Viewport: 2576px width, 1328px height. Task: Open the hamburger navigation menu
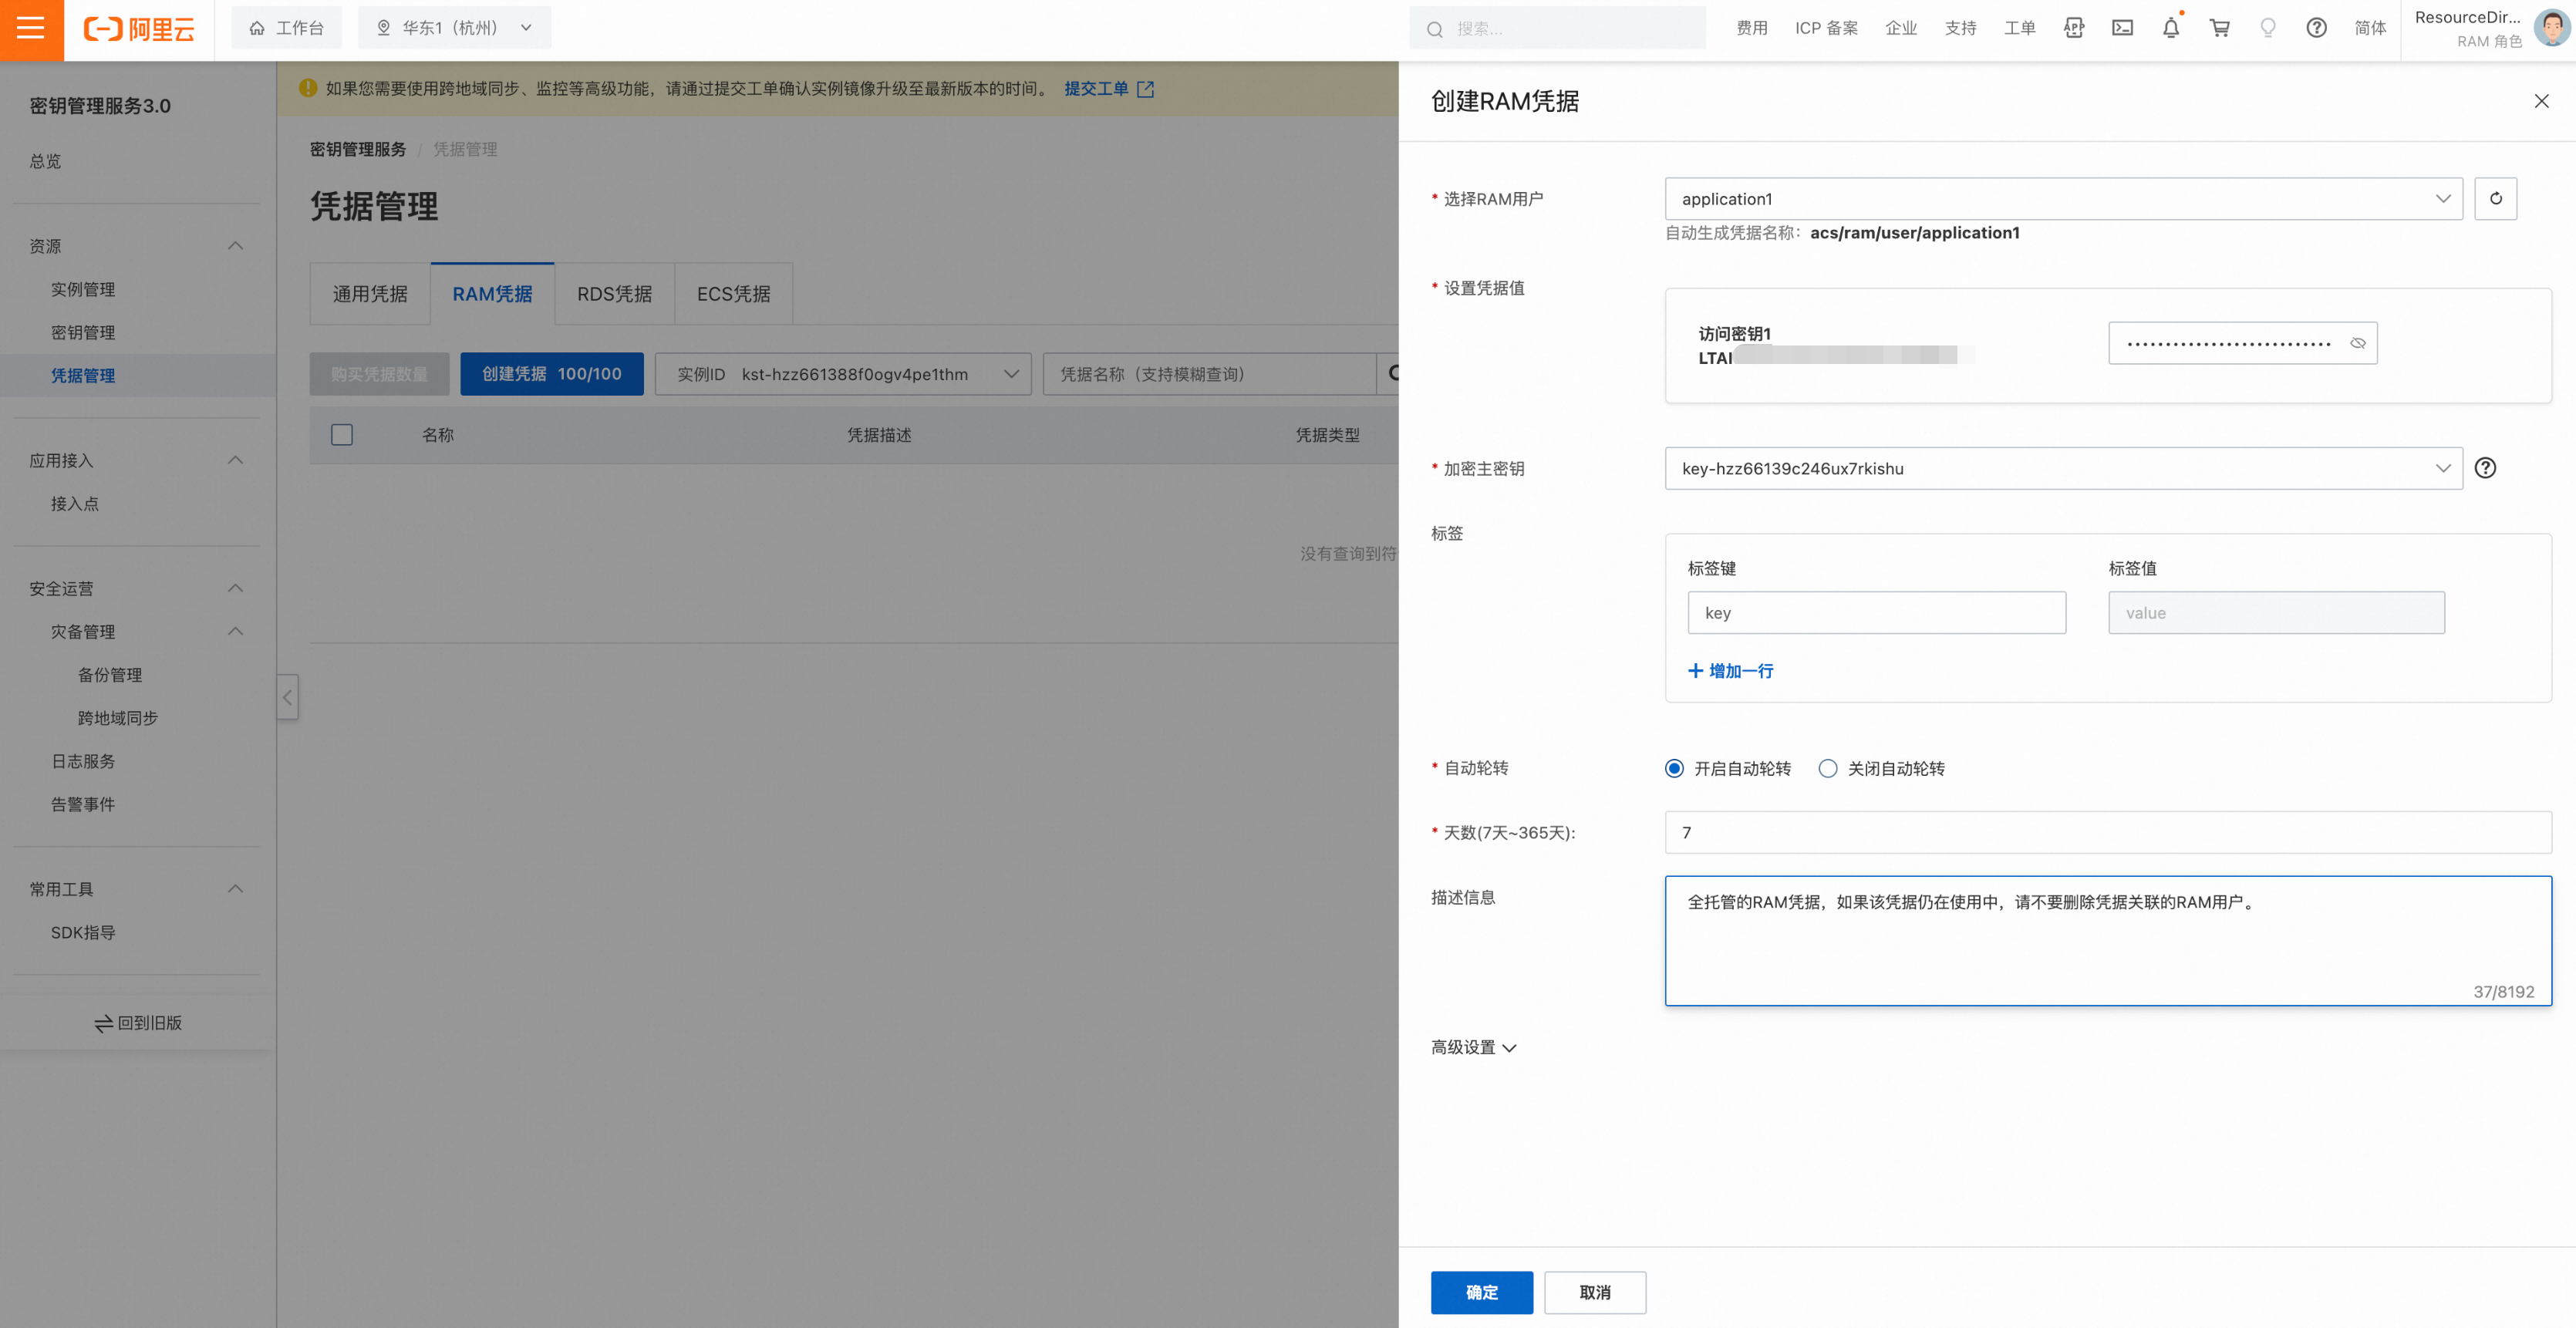(31, 29)
